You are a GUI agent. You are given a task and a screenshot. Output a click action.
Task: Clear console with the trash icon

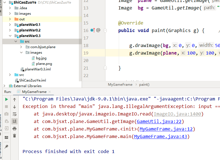[x=14, y=136]
